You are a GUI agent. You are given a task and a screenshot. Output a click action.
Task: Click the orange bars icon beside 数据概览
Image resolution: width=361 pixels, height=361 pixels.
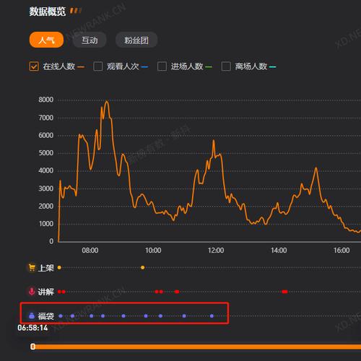(x=76, y=11)
